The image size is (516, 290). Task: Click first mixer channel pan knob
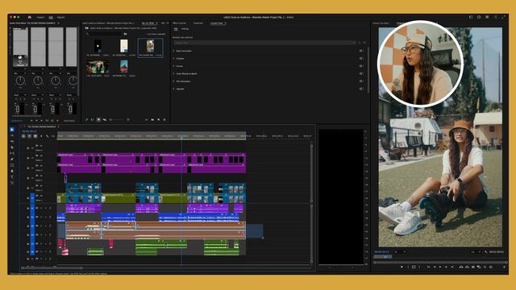[x=20, y=81]
